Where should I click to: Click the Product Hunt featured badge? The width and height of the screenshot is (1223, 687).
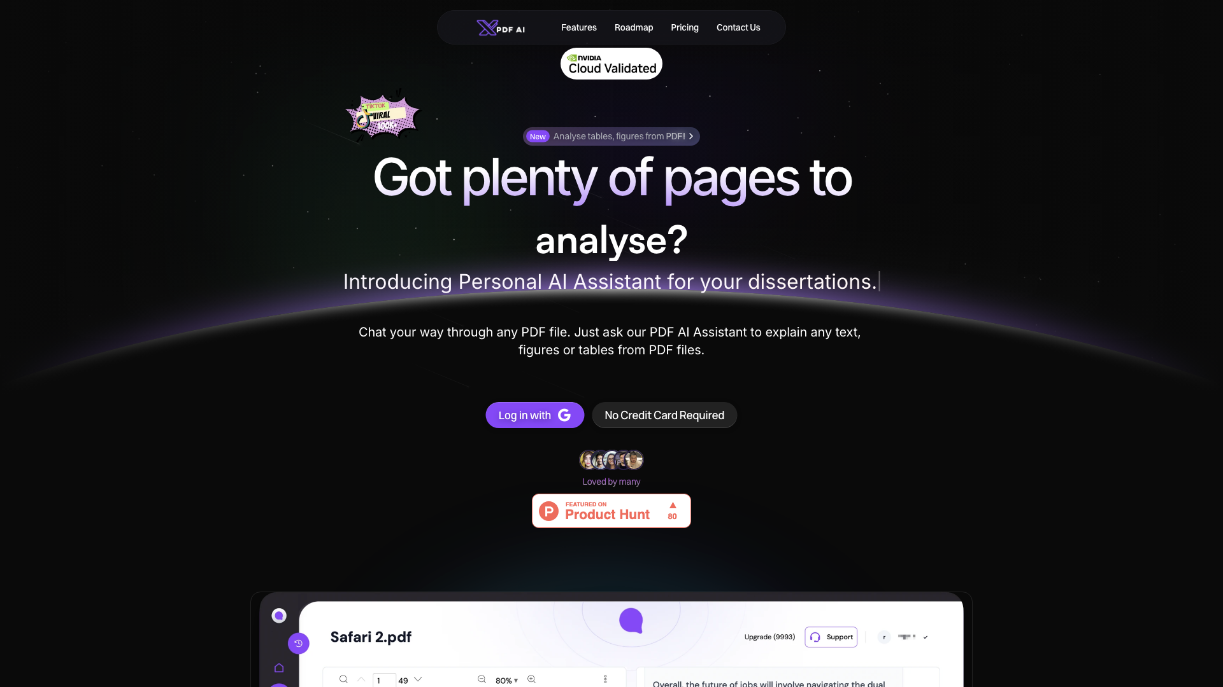(611, 510)
